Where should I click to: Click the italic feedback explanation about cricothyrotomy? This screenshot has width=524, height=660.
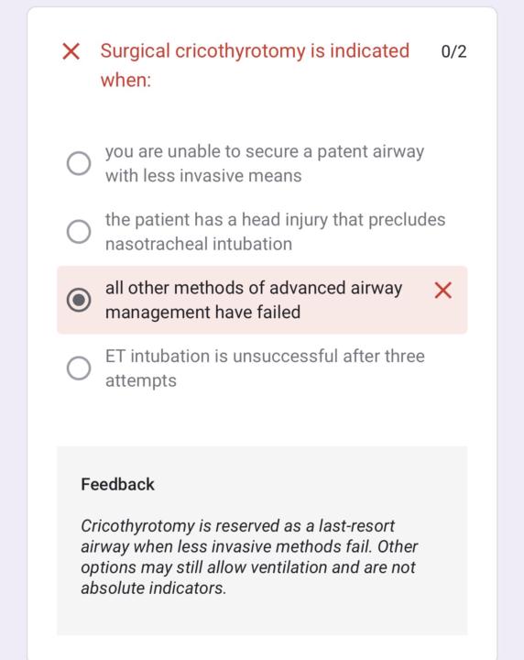[249, 556]
